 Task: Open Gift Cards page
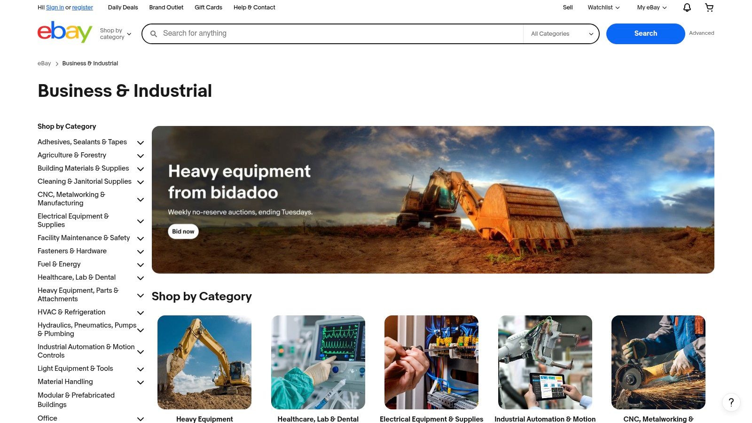coord(208,8)
